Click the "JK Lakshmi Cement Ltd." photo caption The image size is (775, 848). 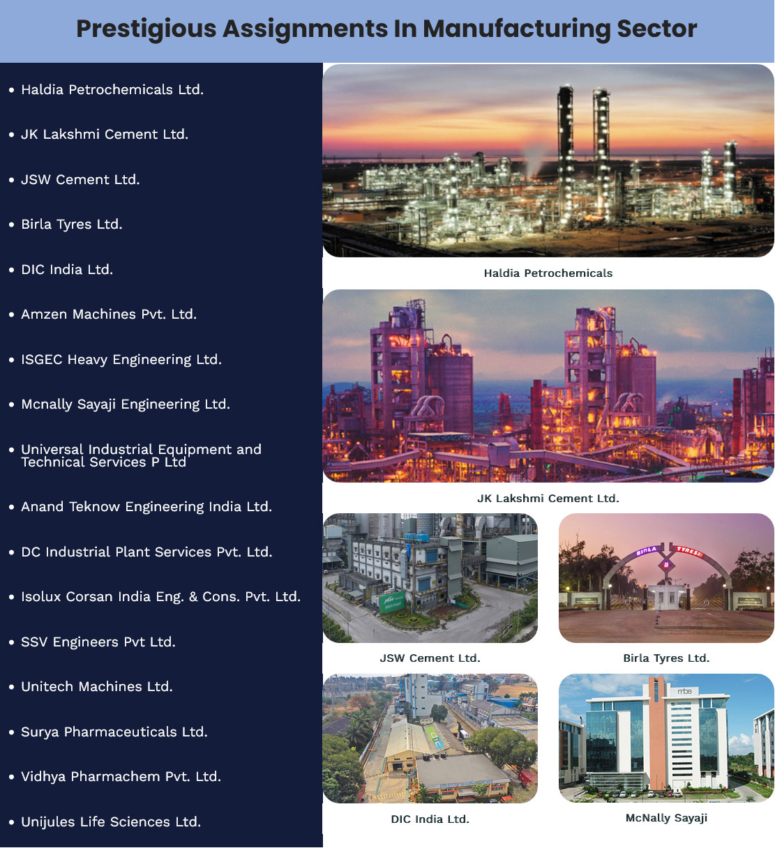click(548, 499)
